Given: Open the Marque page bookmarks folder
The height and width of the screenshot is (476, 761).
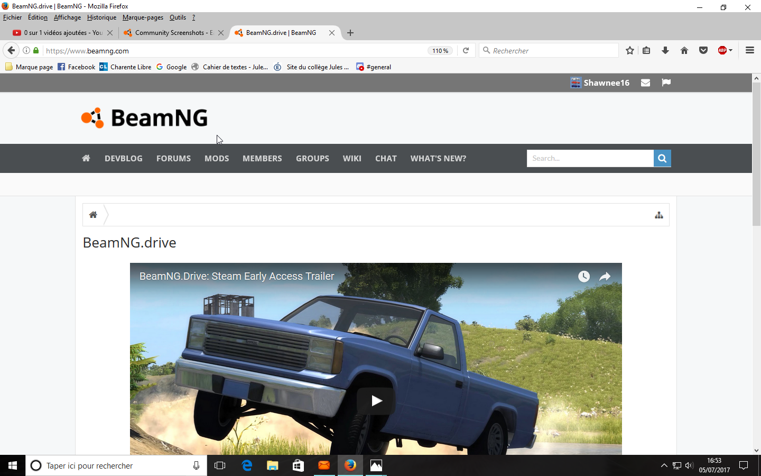Looking at the screenshot, I should pos(29,67).
